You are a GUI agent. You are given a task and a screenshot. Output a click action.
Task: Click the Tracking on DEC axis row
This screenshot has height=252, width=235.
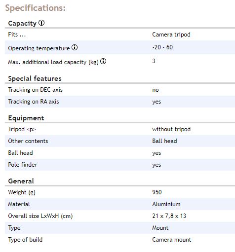pos(120,90)
